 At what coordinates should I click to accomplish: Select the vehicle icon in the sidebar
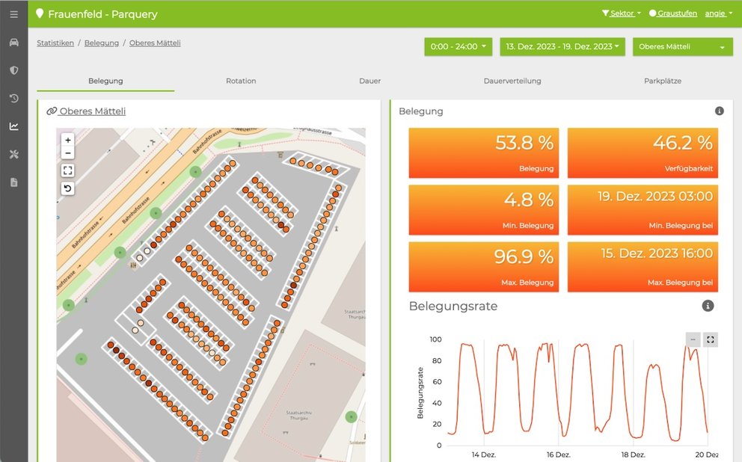[13, 42]
